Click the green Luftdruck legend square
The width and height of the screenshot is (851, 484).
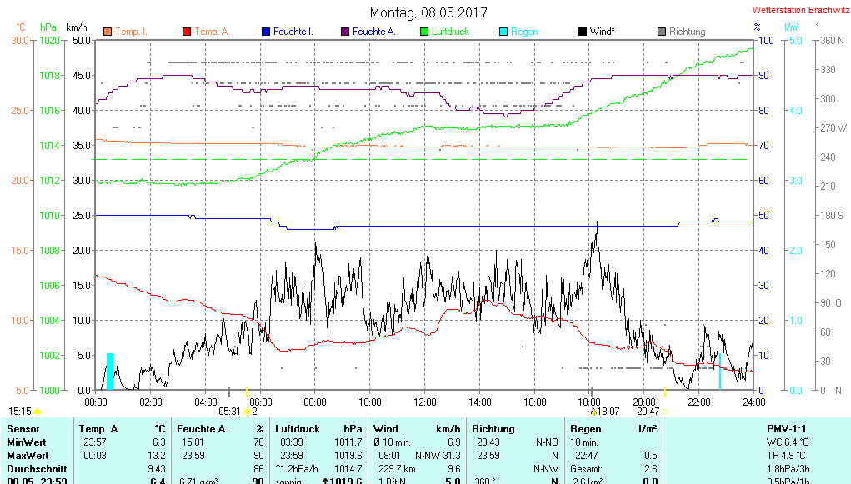[x=424, y=32]
